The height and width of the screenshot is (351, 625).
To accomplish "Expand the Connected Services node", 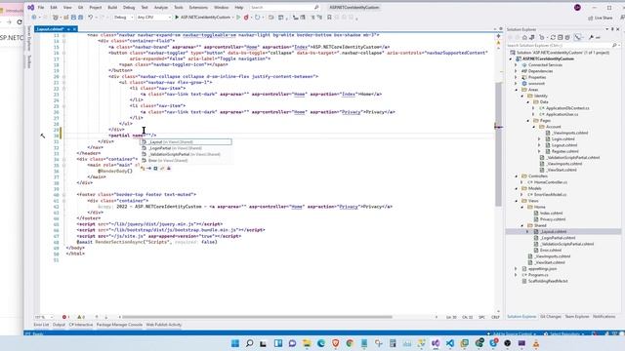I will click(516, 65).
